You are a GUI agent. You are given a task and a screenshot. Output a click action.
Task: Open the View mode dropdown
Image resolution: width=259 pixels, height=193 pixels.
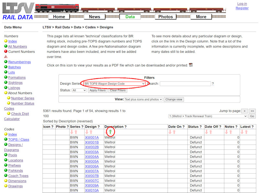pyautogui.click(x=143, y=100)
